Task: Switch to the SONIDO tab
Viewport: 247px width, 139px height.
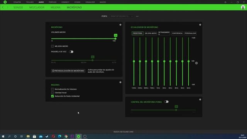Action: 18,7
